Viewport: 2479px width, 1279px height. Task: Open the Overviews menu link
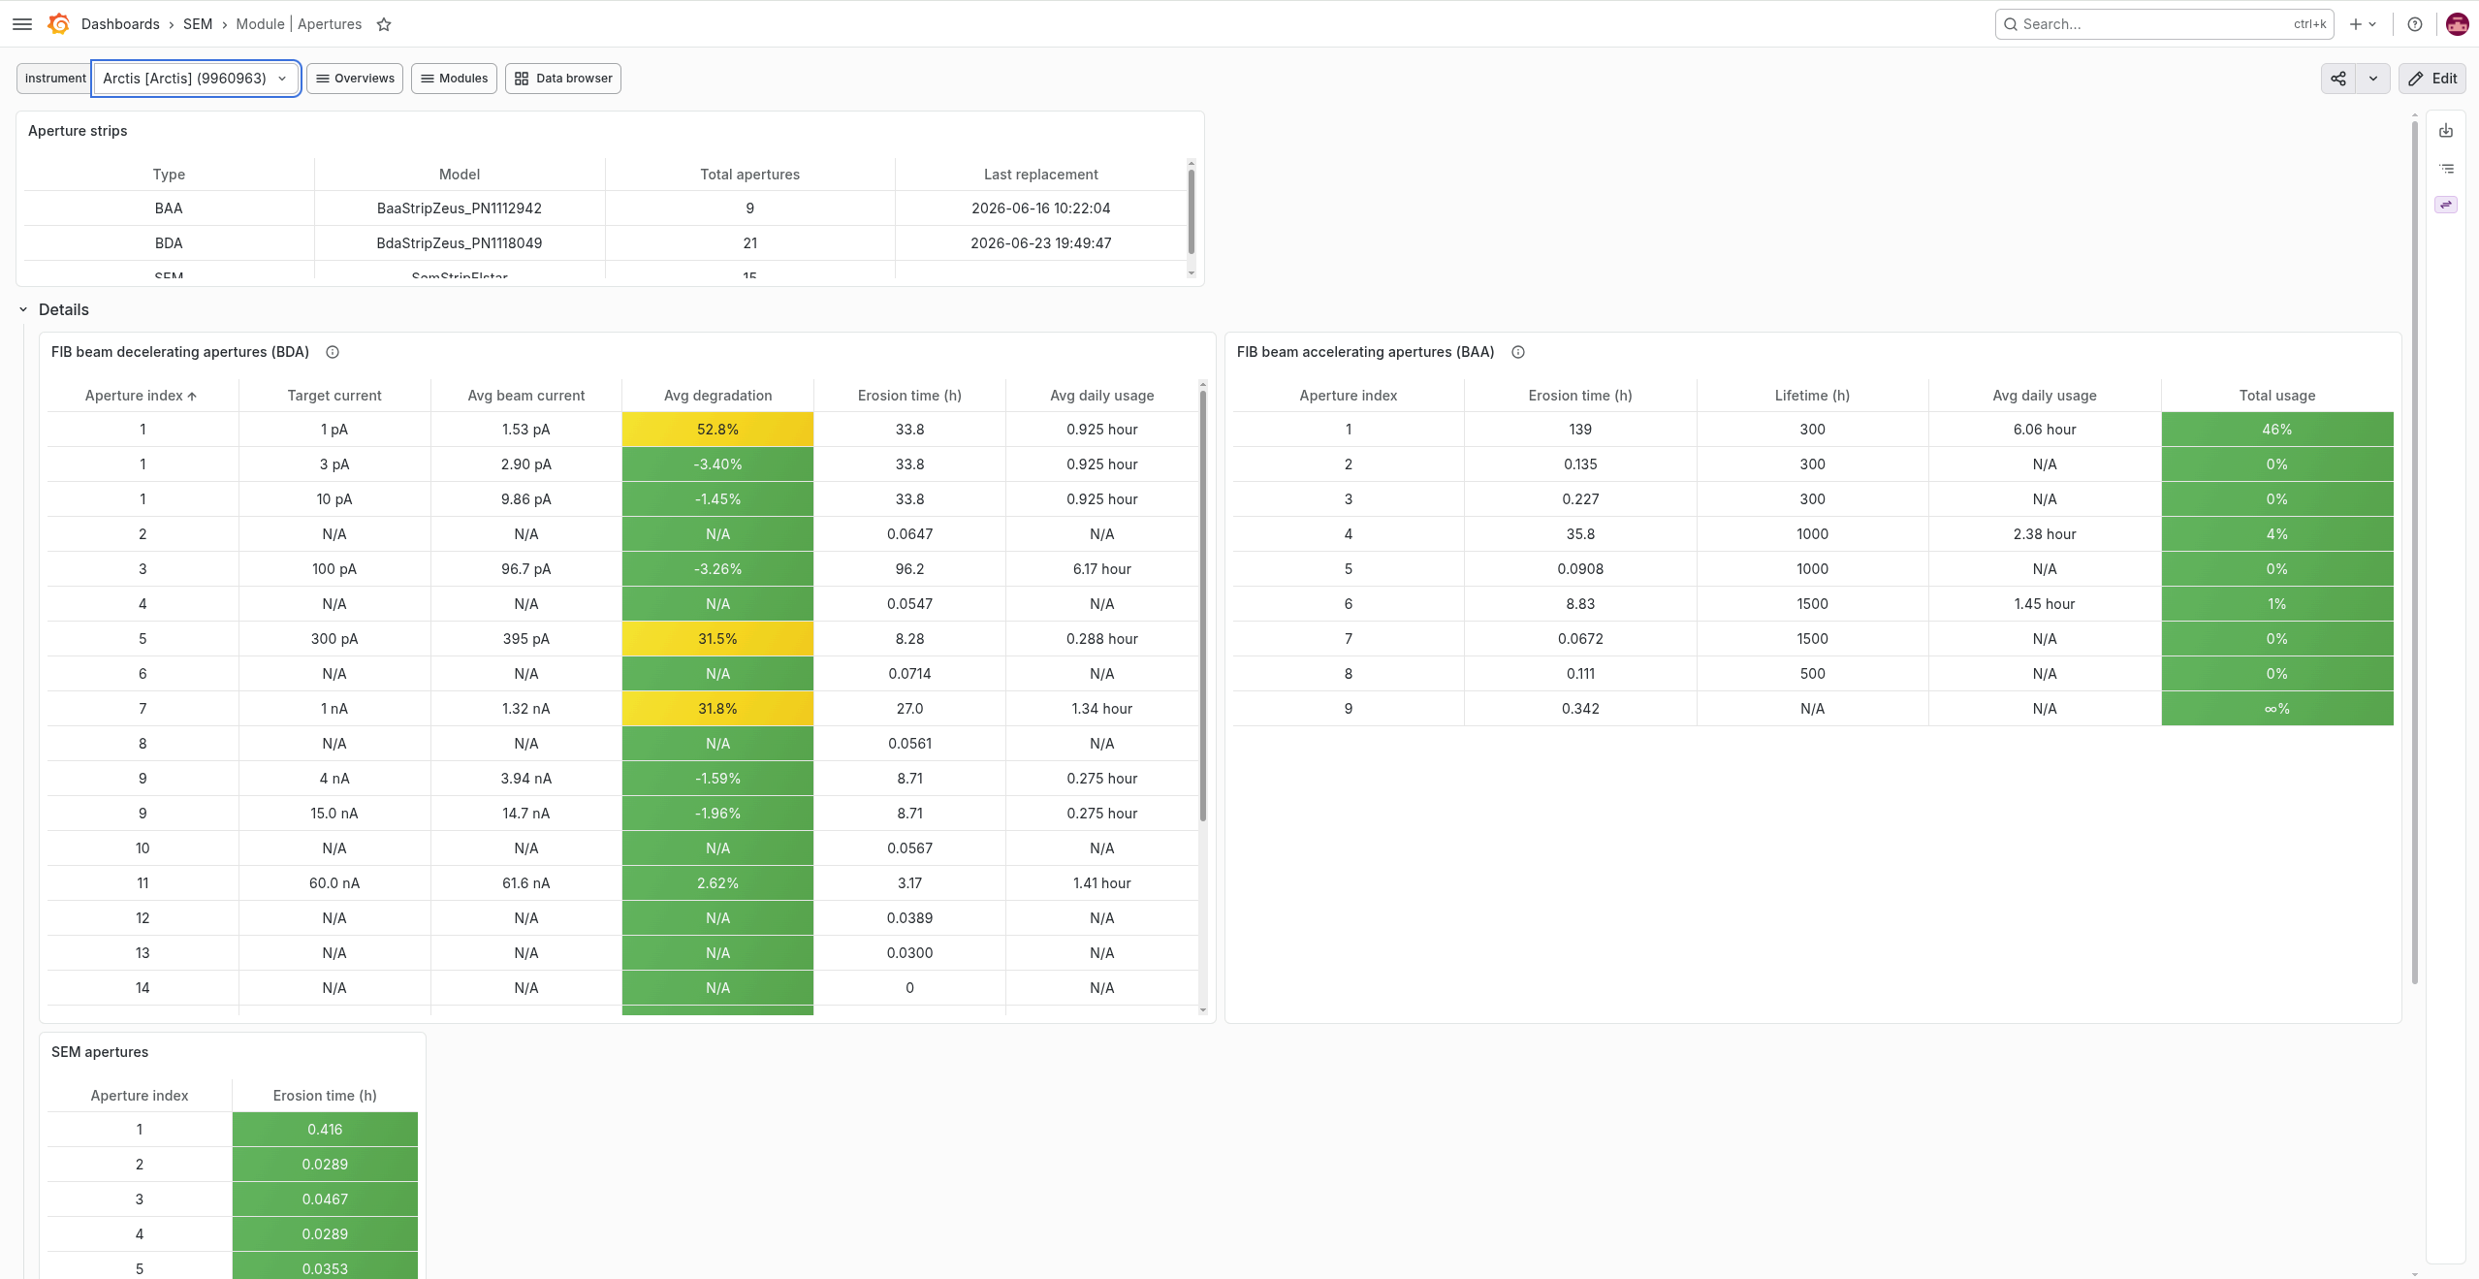point(355,79)
